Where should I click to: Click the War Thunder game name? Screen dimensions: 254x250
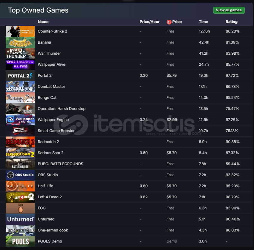[x=49, y=53]
